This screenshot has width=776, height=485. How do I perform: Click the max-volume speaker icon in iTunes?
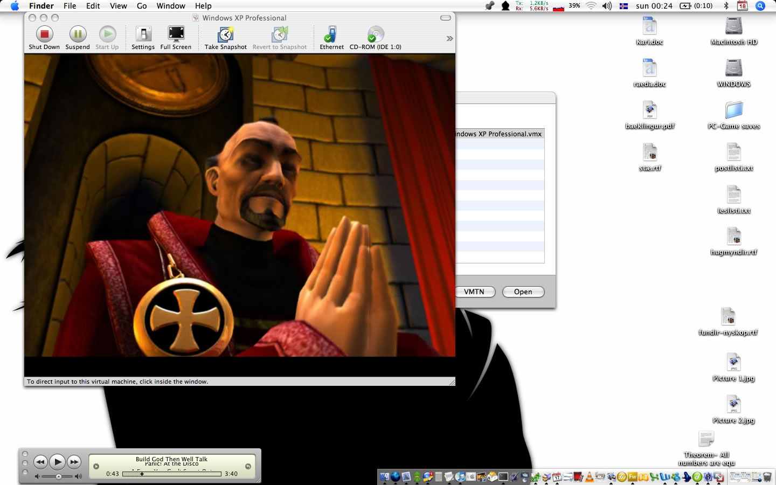[79, 476]
